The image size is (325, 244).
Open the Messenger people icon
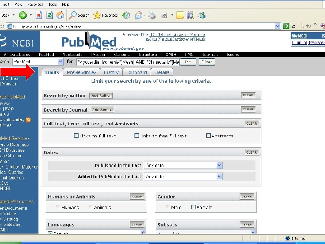(x=202, y=15)
